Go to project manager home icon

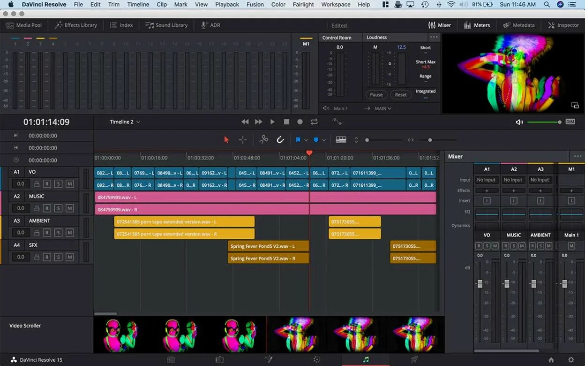(x=551, y=360)
